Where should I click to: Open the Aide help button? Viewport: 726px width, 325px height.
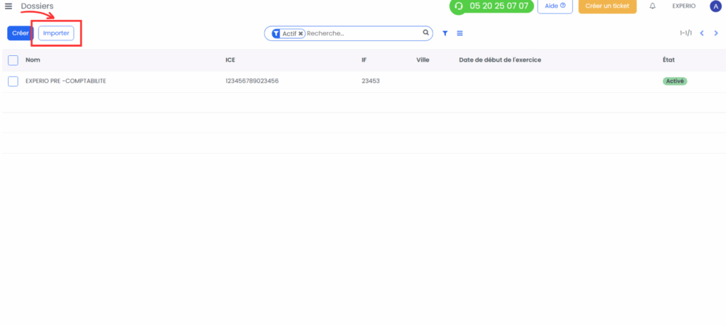click(x=554, y=6)
